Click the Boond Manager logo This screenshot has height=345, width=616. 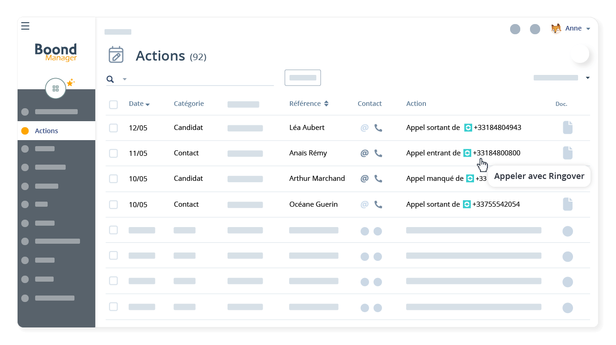click(x=55, y=52)
